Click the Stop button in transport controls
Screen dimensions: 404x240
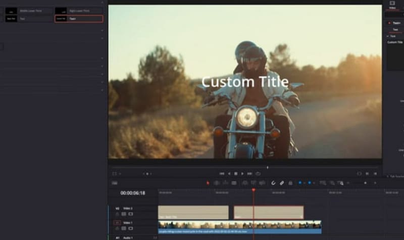coord(235,173)
